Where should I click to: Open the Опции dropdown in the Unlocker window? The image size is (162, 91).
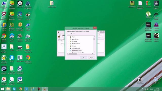pos(101,35)
